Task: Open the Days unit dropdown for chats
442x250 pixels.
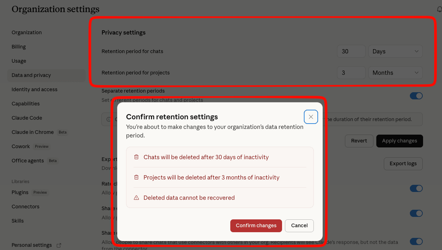Action: pos(395,51)
